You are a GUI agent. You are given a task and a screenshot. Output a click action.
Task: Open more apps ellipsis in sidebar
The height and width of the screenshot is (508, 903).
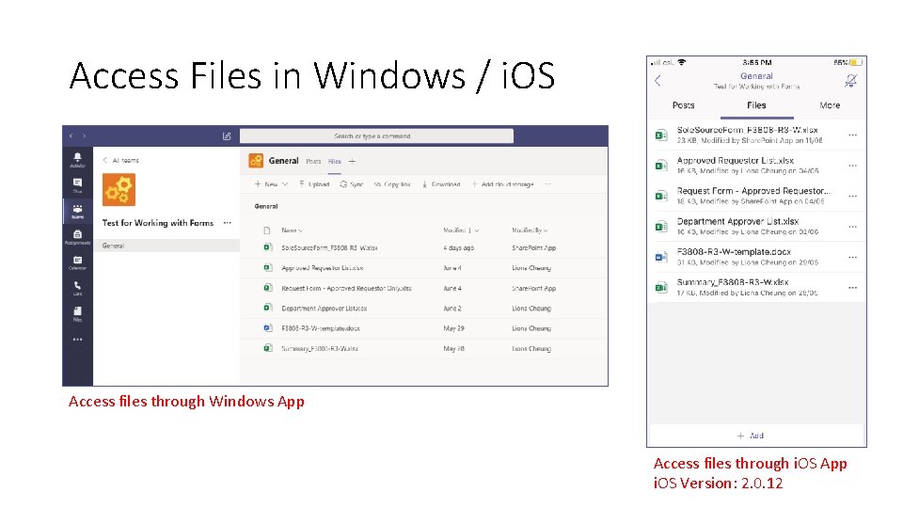[77, 340]
